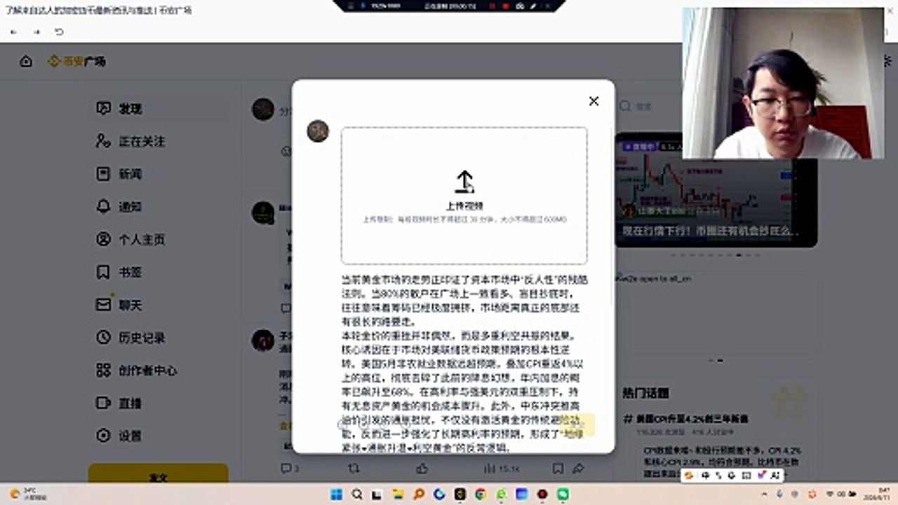The width and height of the screenshot is (898, 505).
Task: Click the upload arrow icon in dialog
Action: [x=464, y=182]
